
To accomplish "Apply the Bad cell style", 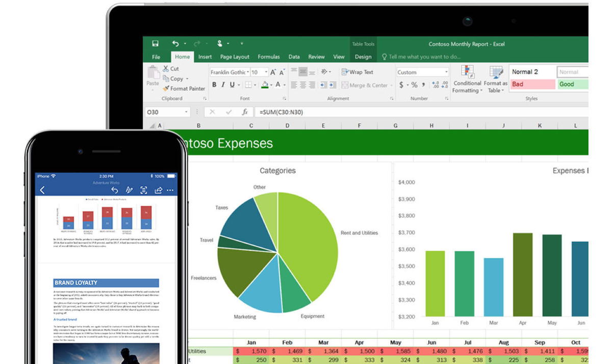I will tap(532, 85).
